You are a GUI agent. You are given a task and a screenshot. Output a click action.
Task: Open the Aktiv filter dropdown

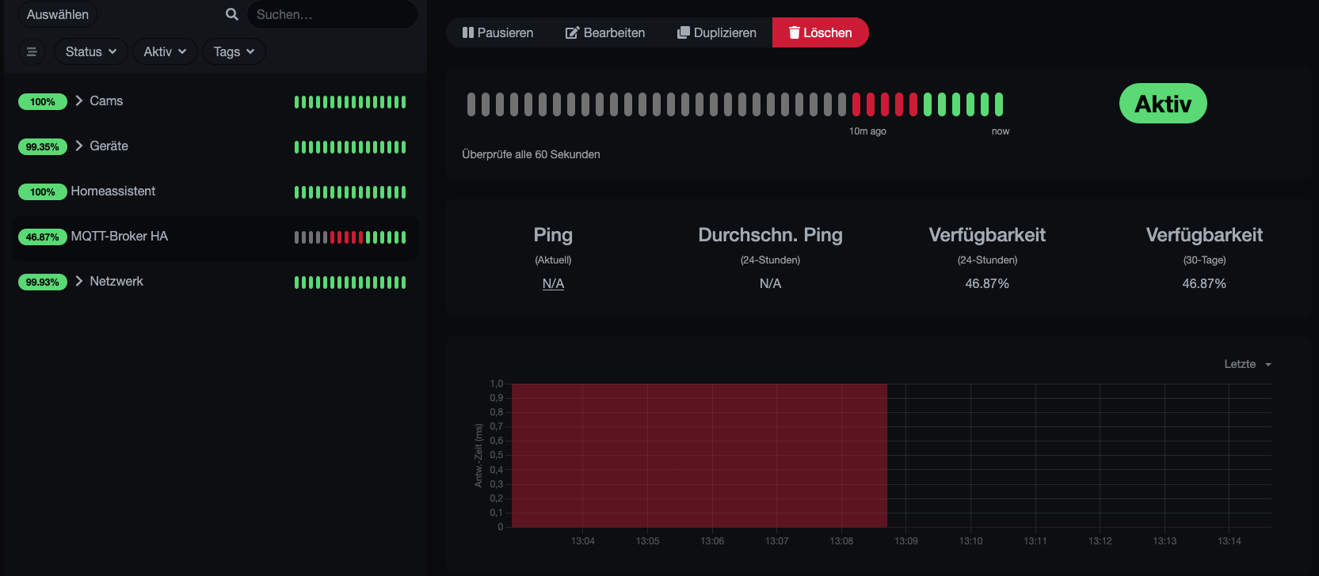click(x=165, y=51)
